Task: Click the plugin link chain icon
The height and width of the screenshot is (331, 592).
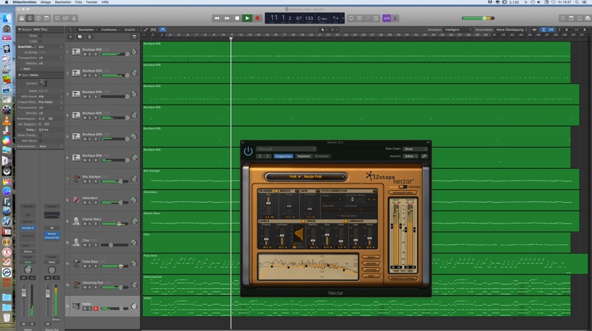Action: click(x=424, y=156)
